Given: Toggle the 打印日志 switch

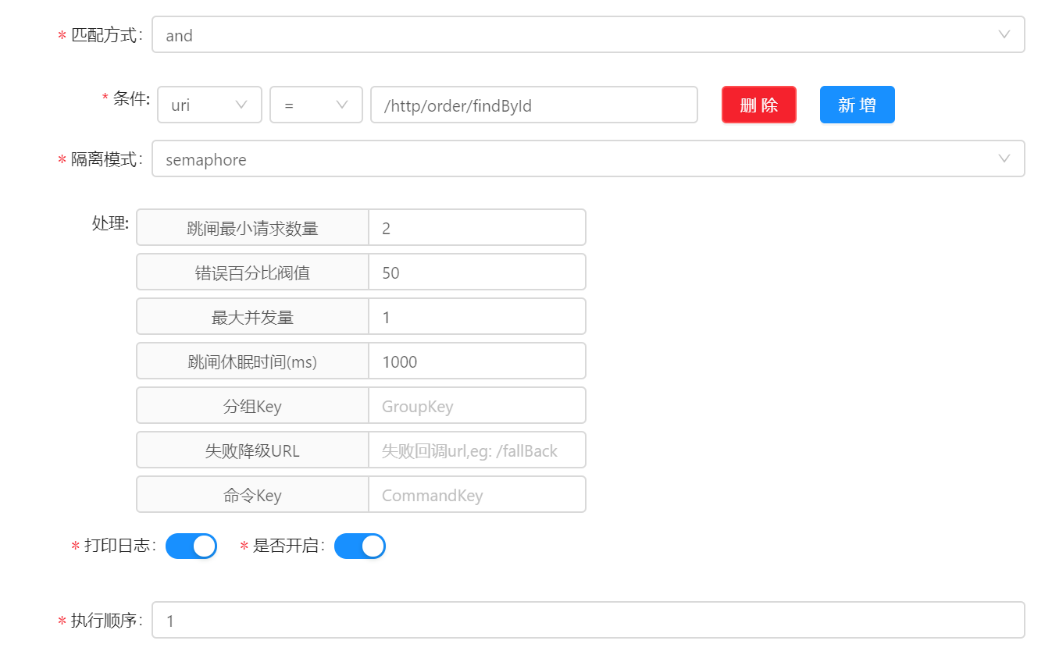Looking at the screenshot, I should tap(191, 546).
